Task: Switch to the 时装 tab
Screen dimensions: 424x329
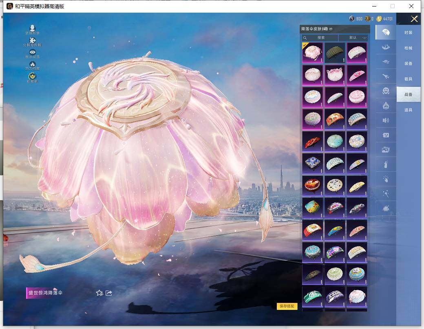Action: click(409, 33)
